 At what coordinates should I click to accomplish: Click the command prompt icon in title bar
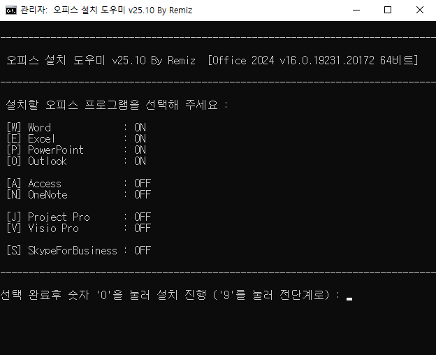pos(11,10)
